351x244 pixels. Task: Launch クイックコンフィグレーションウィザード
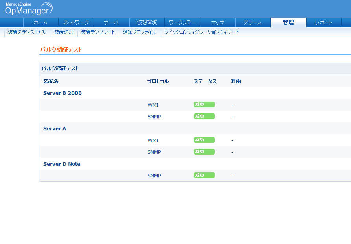coord(202,32)
